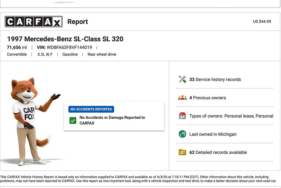Open 62 Detailed records available
281x188 pixels.
click(x=218, y=152)
